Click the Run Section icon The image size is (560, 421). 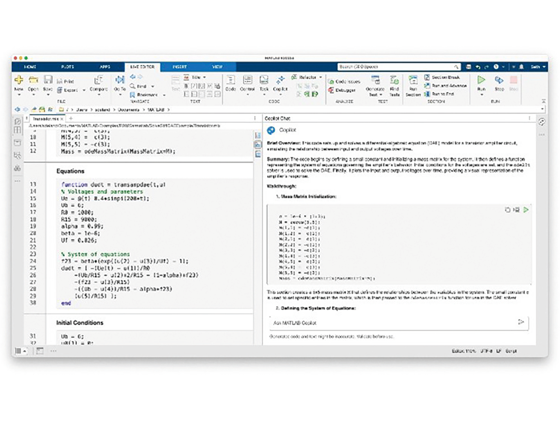point(413,80)
